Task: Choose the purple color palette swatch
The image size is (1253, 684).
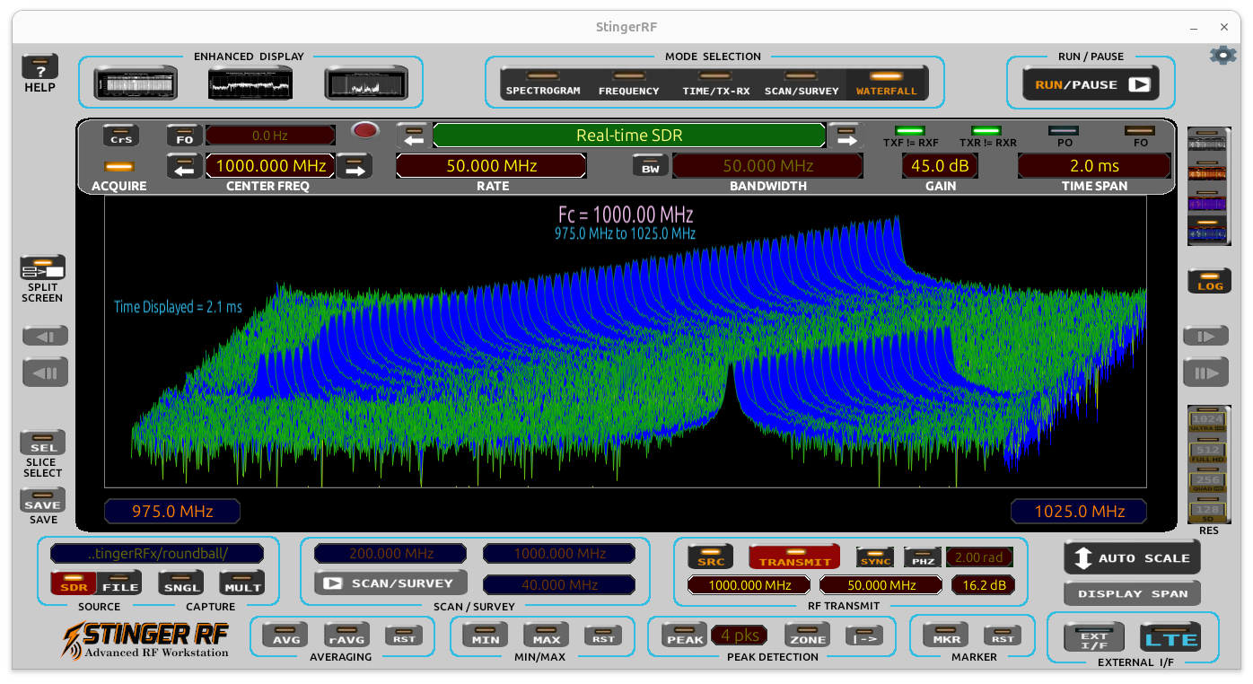Action: (1208, 202)
